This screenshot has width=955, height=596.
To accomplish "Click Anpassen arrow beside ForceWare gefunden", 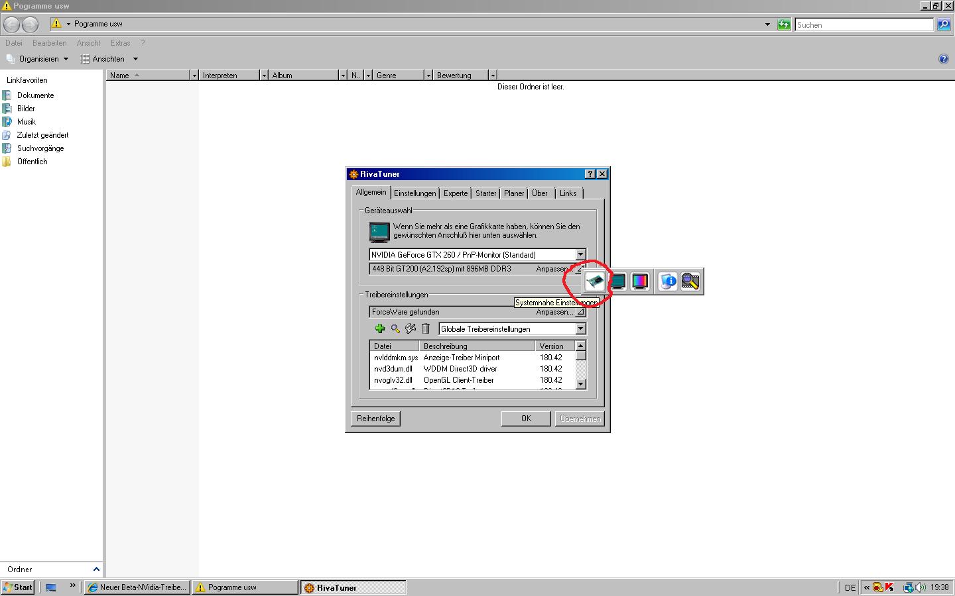I will [580, 312].
